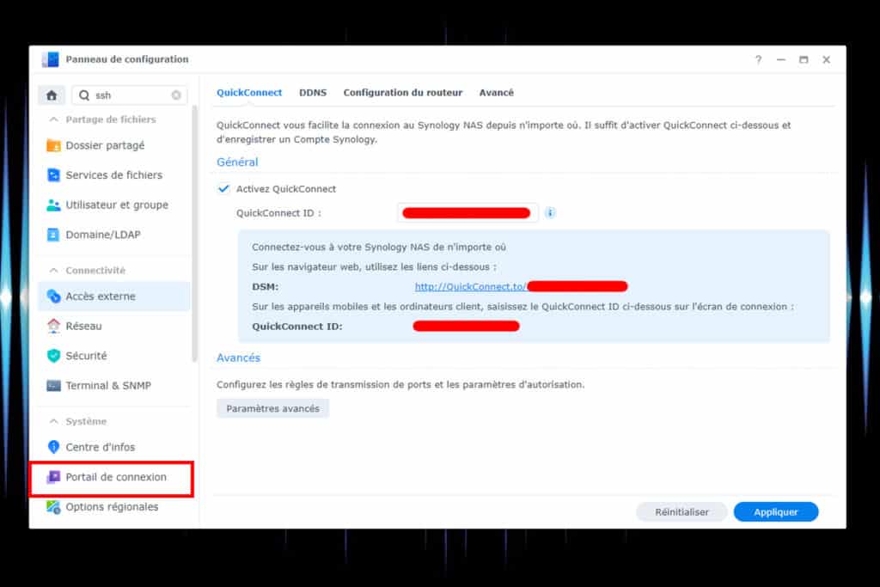
Task: Minimize the Panneau de configuration window
Action: [780, 59]
